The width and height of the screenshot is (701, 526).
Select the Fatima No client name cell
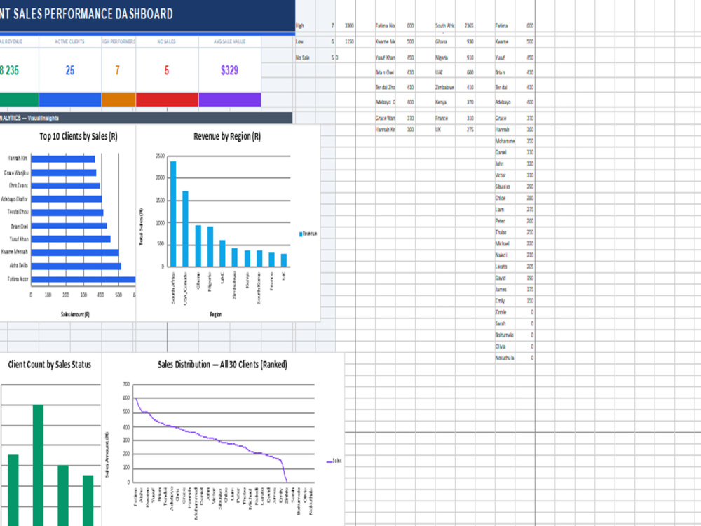tap(385, 26)
